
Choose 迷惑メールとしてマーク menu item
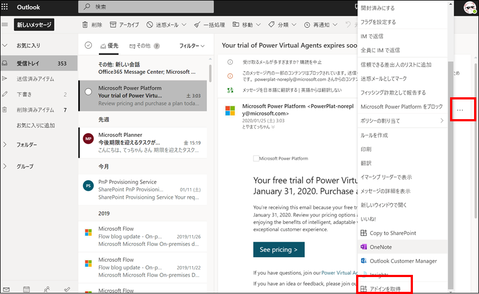click(x=403, y=79)
